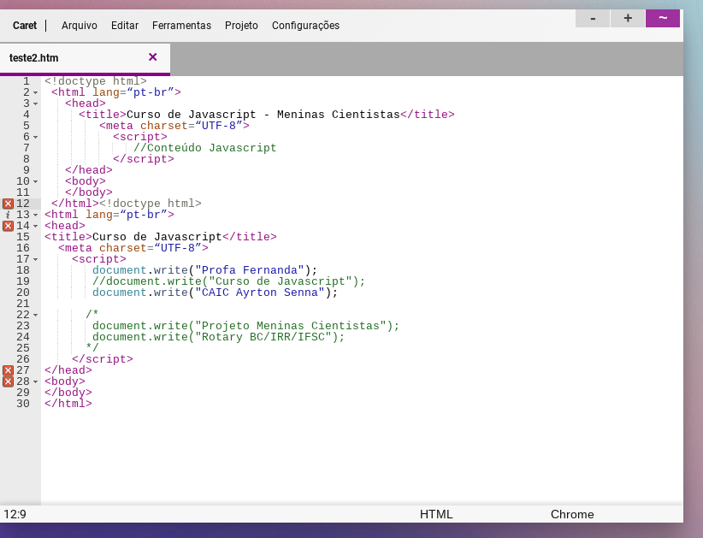703x538 pixels.
Task: Click the tilde window button
Action: coord(662,18)
